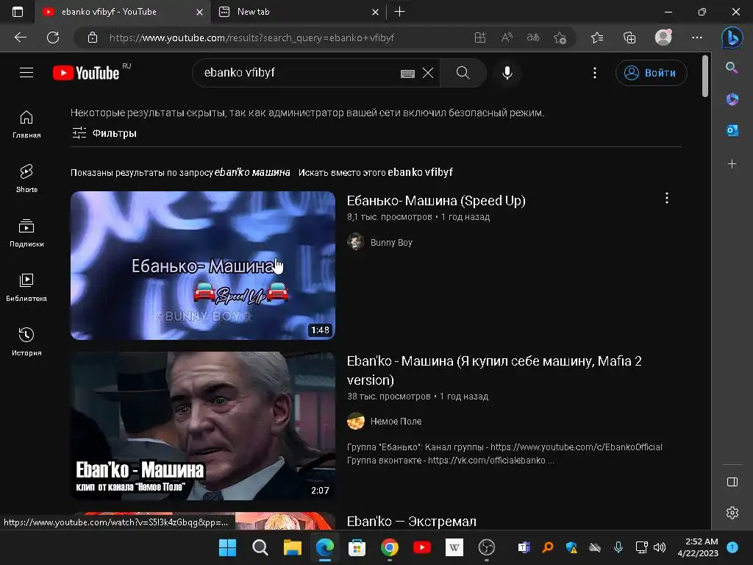Add this page to favorites
The image size is (753, 565).
click(x=560, y=38)
